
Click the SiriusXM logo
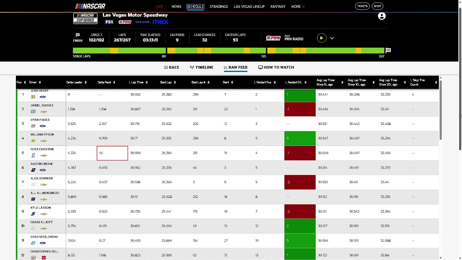[142, 22]
